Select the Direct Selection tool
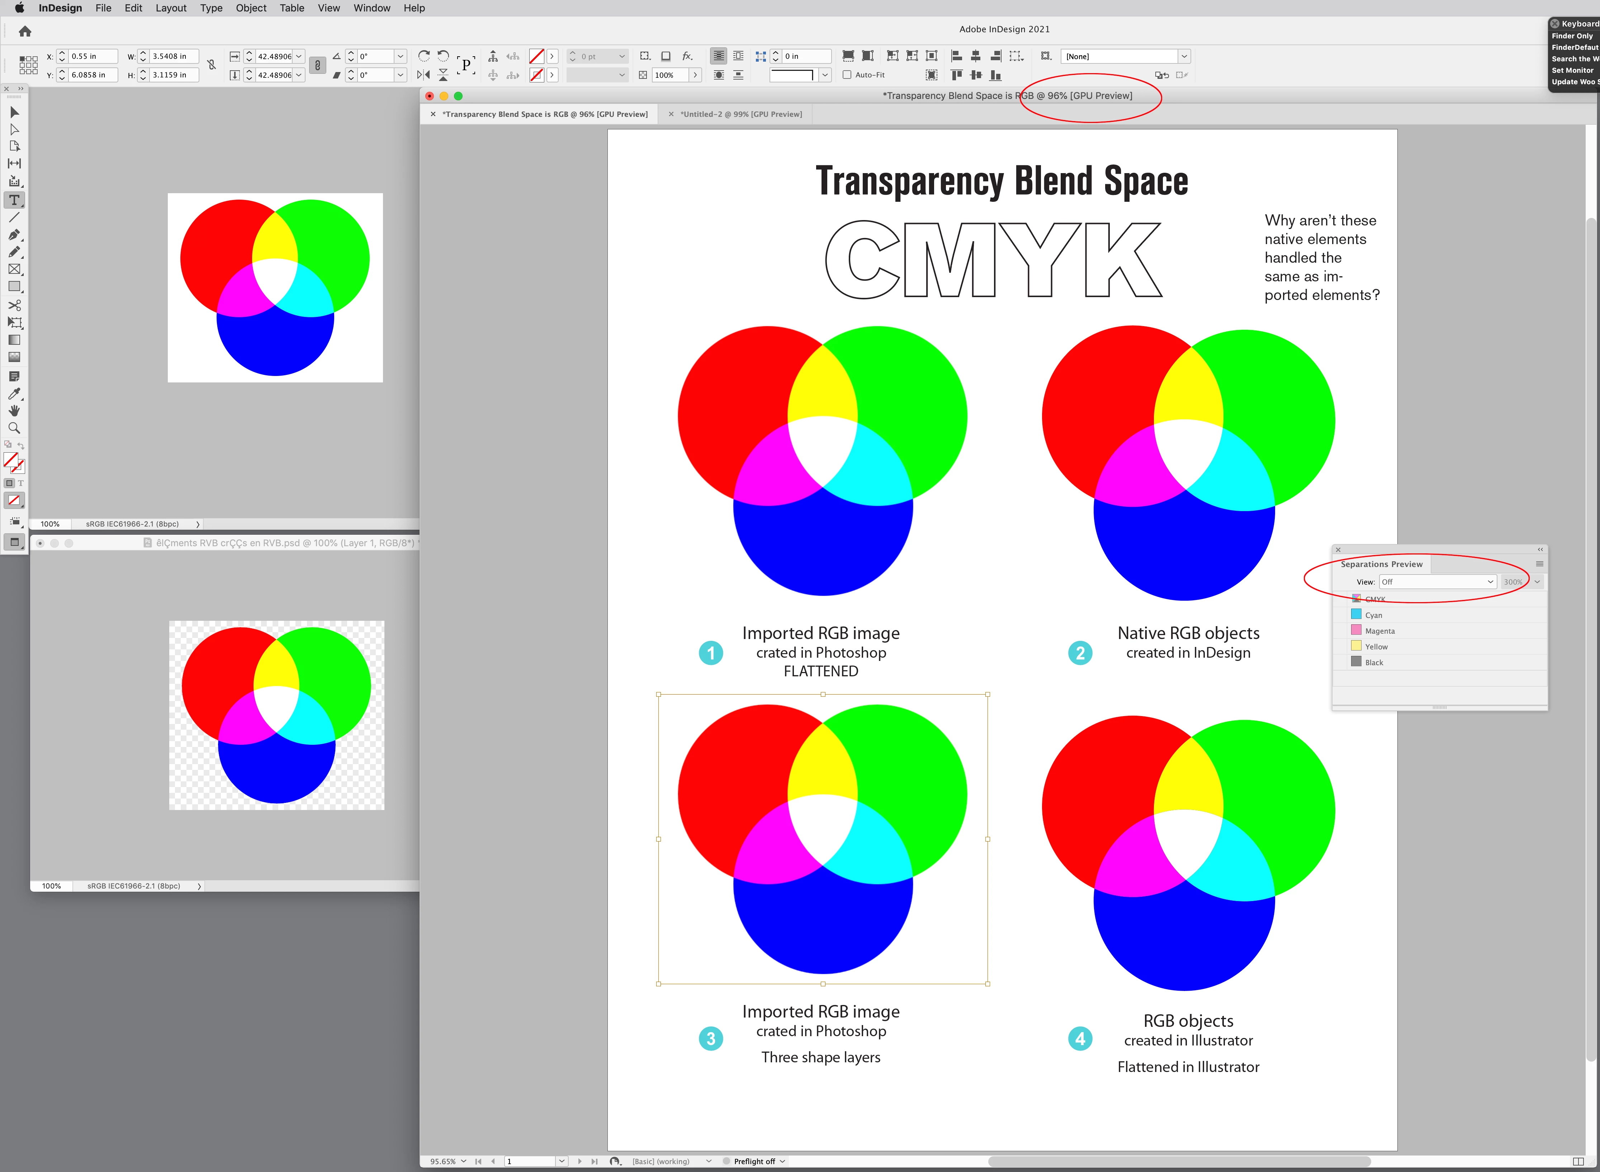Viewport: 1600px width, 1172px height. point(14,129)
